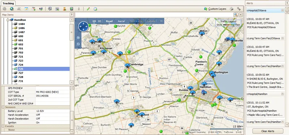
Task: Open the wrench settings icon
Action: [x=239, y=9]
